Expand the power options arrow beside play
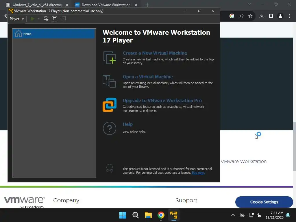This screenshot has height=222, width=296. 39,19
